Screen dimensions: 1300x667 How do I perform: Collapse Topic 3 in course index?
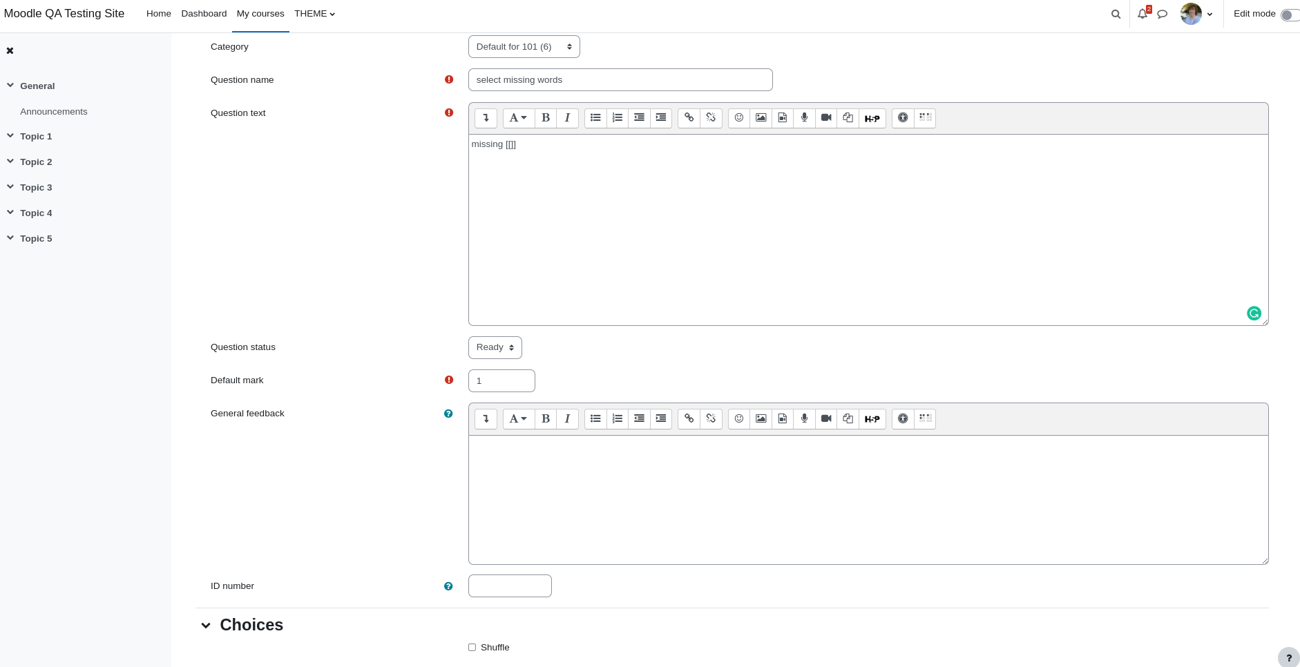tap(10, 187)
